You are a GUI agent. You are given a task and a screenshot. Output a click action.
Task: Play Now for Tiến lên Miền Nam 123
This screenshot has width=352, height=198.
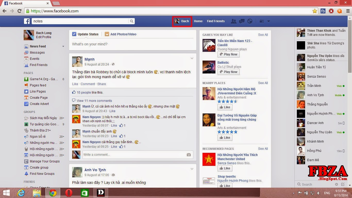(229, 54)
